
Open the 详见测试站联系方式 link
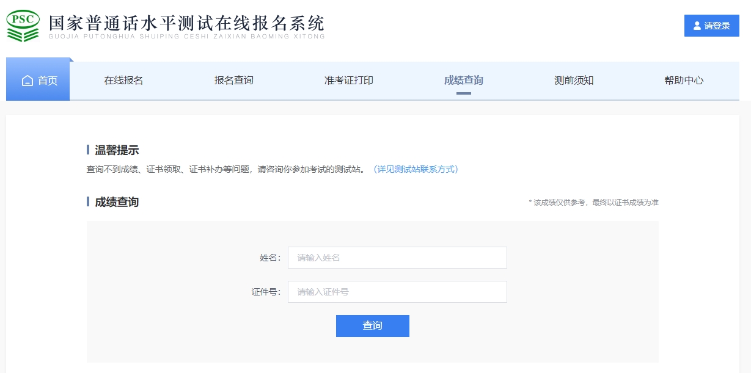418,170
